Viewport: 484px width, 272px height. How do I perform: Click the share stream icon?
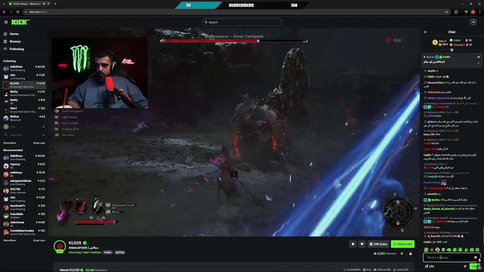click(x=402, y=253)
